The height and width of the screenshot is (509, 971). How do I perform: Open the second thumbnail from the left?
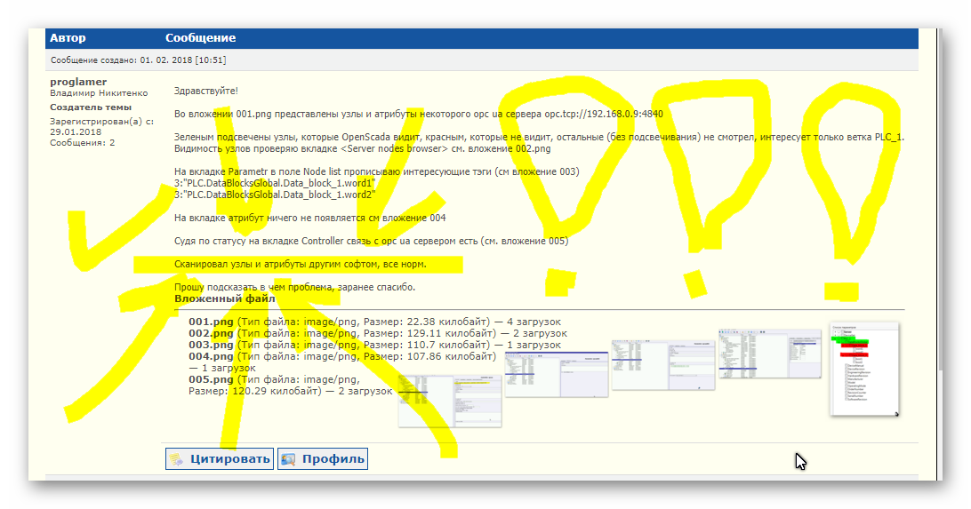pyautogui.click(x=556, y=374)
